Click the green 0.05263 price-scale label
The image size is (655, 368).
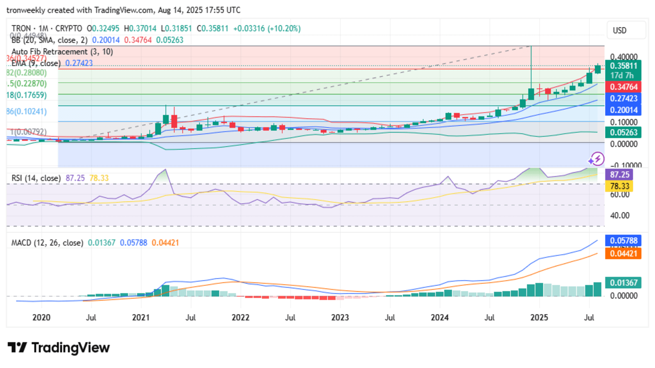(623, 132)
